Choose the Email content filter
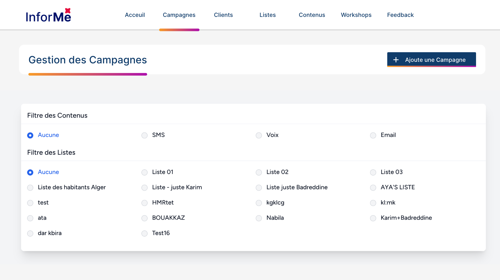This screenshot has height=280, width=500. point(373,135)
